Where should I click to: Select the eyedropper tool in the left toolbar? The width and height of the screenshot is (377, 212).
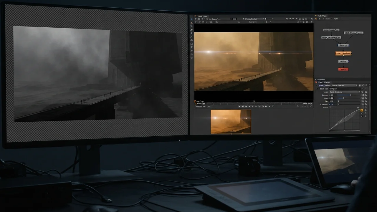pos(191,51)
